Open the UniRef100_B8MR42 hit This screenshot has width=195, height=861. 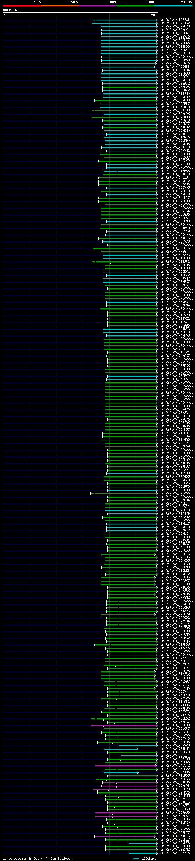(175, 531)
